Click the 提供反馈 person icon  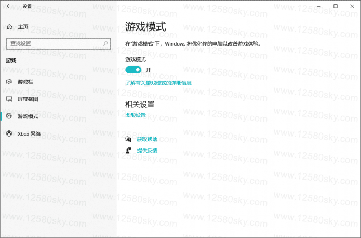(128, 151)
